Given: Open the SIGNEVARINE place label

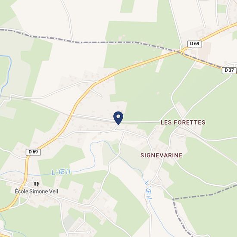Looking at the screenshot, I should click(161, 155).
